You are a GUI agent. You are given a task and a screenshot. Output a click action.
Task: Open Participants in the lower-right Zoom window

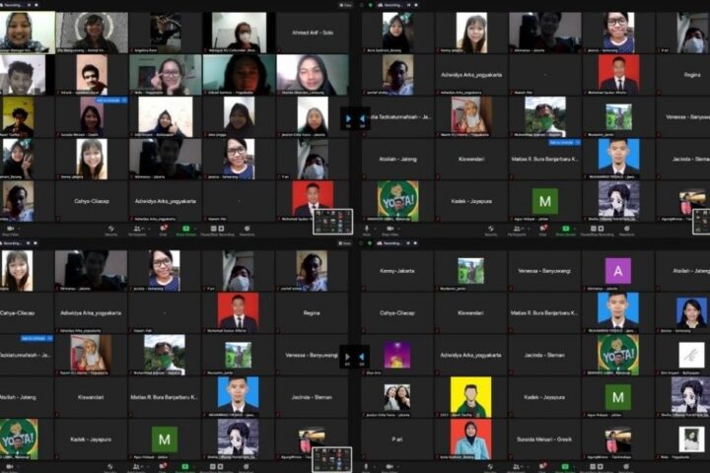pyautogui.click(x=516, y=467)
